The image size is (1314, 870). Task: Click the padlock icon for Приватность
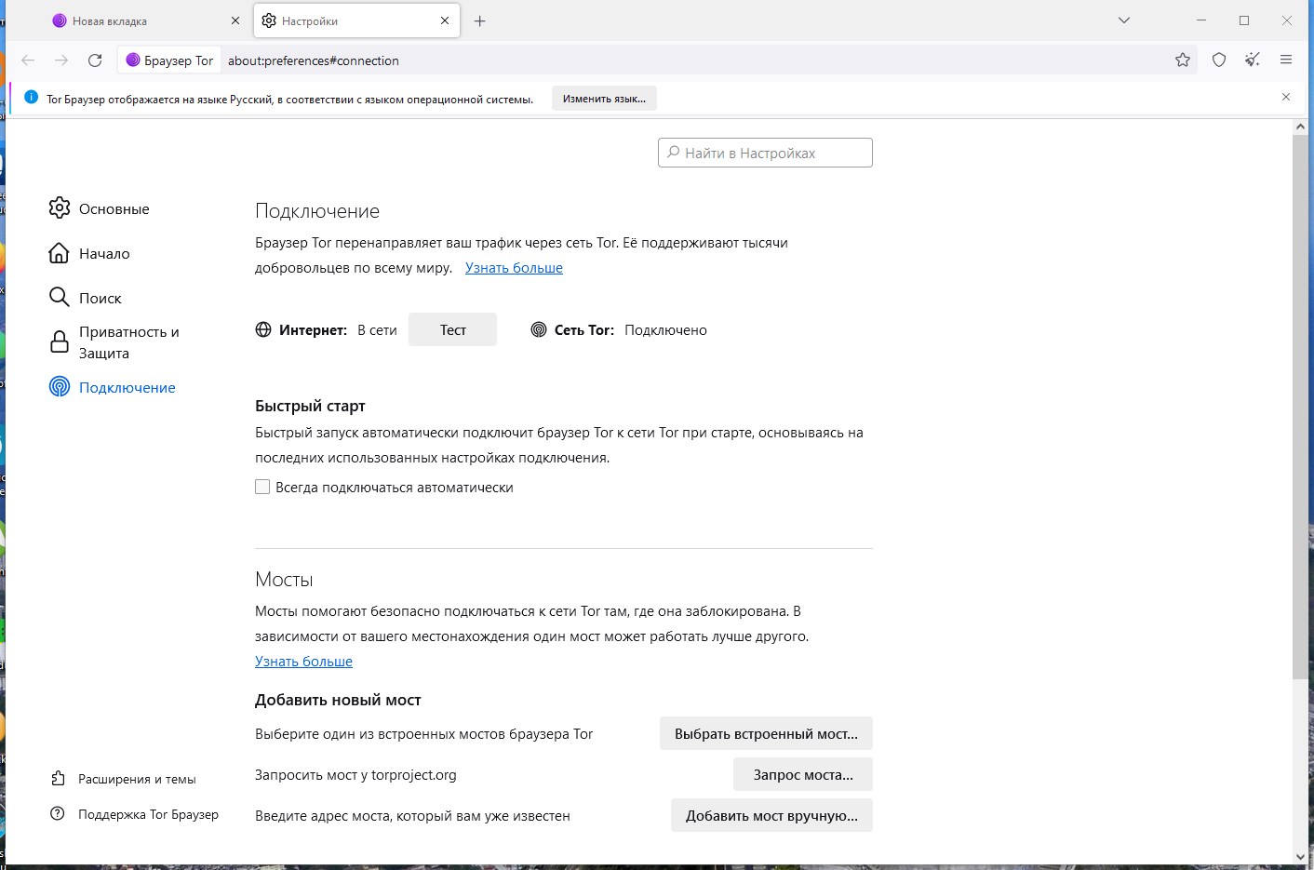60,341
